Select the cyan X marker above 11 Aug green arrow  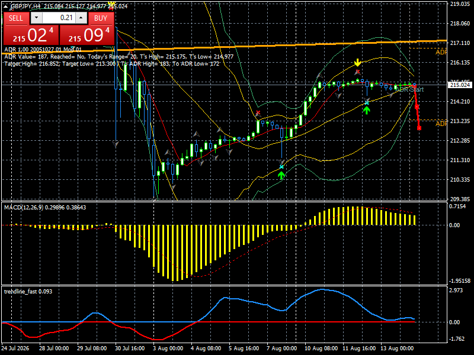[x=367, y=103]
